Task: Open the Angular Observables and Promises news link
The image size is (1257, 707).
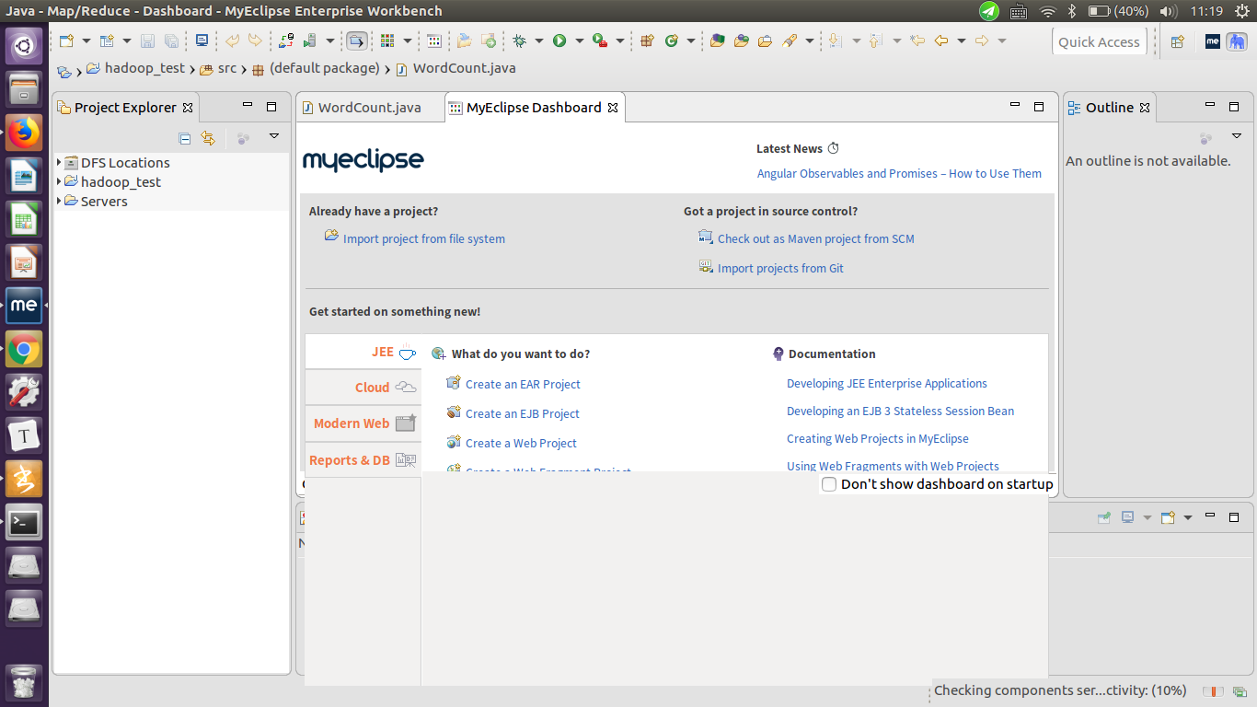Action: pyautogui.click(x=899, y=173)
